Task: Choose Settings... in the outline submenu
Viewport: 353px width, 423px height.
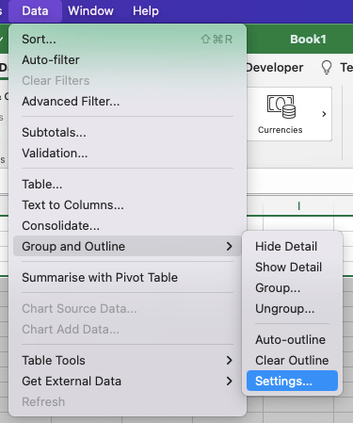Action: click(292, 381)
